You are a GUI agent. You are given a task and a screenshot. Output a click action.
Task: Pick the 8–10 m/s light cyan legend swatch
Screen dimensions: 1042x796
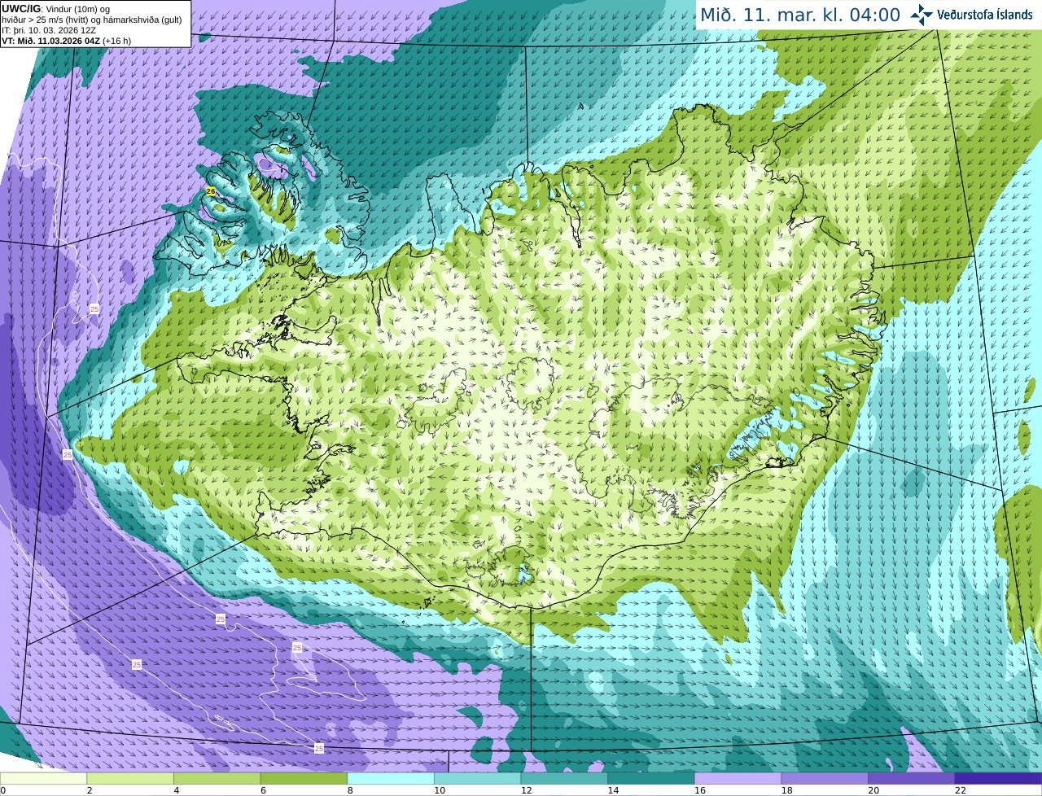391,779
